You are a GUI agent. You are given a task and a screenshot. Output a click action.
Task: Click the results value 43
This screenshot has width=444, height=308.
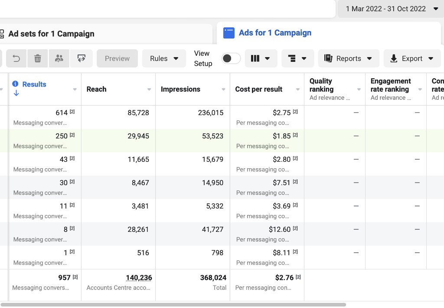pos(63,159)
